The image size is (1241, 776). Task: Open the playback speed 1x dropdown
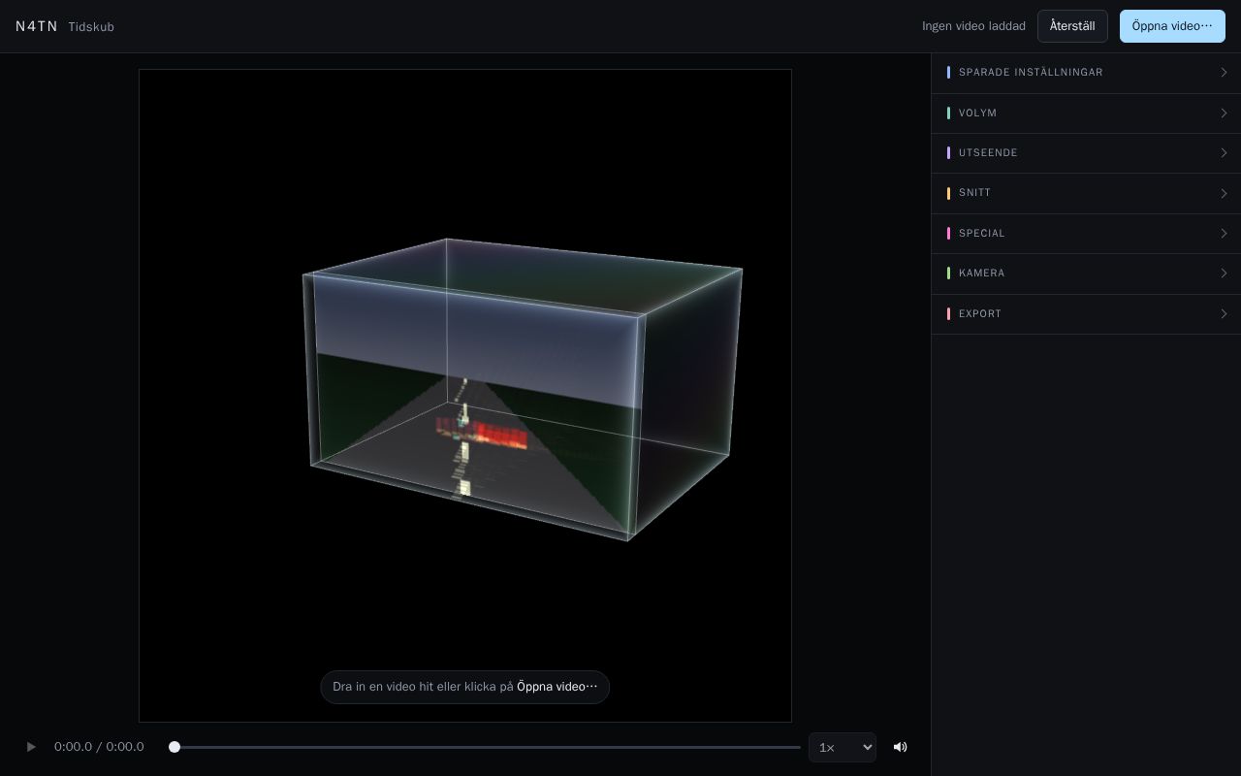(x=843, y=747)
